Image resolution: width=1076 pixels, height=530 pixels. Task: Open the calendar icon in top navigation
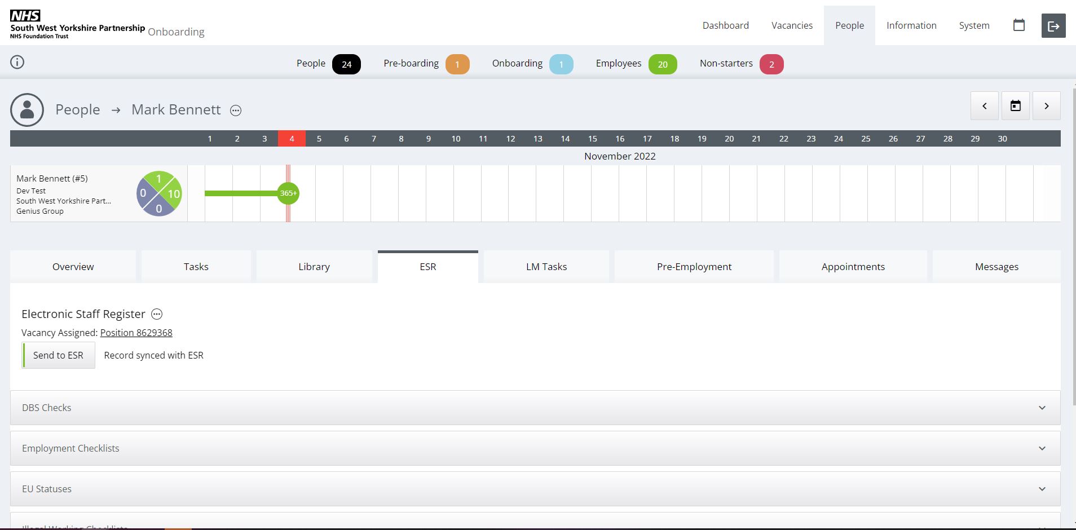pos(1018,25)
